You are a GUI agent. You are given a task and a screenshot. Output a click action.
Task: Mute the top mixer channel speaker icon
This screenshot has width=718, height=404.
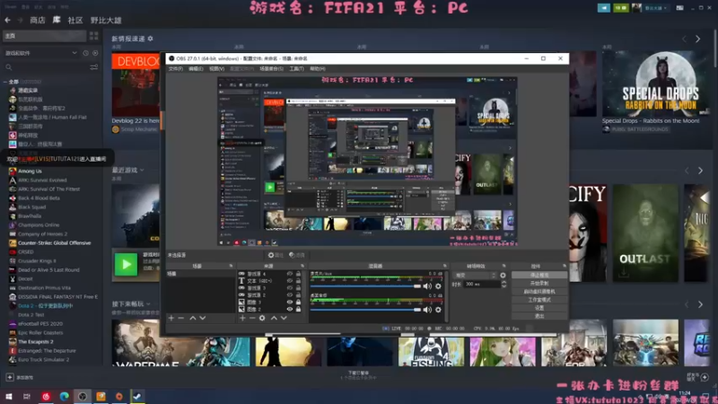tap(427, 286)
